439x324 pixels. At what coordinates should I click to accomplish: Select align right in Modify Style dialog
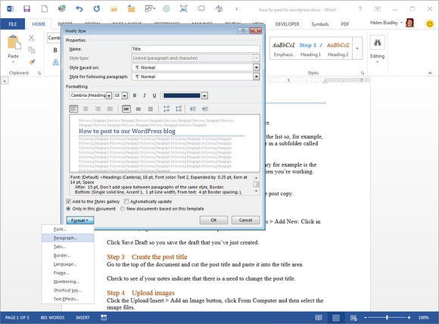click(x=98, y=109)
